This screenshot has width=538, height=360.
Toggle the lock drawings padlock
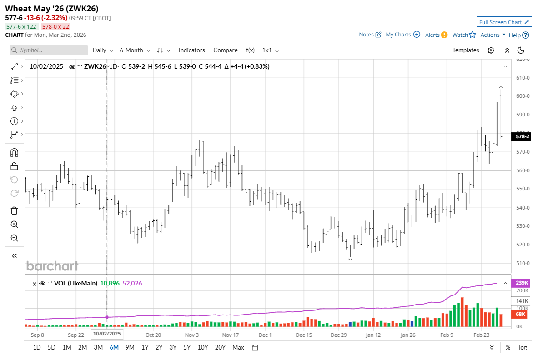[14, 166]
